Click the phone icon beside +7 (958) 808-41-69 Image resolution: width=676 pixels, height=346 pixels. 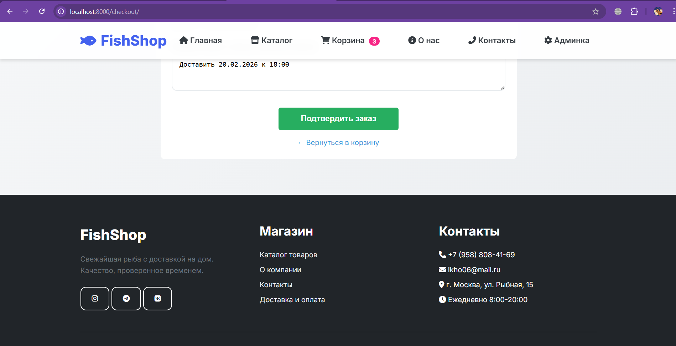[x=442, y=254]
